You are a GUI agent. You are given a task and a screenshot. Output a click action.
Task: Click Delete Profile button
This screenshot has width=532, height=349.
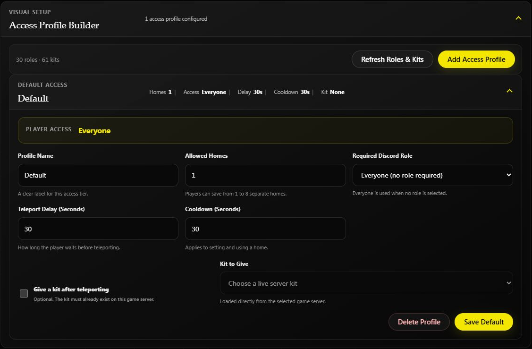419,322
